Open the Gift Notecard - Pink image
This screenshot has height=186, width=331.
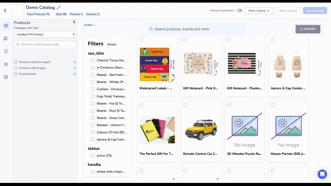point(201,64)
